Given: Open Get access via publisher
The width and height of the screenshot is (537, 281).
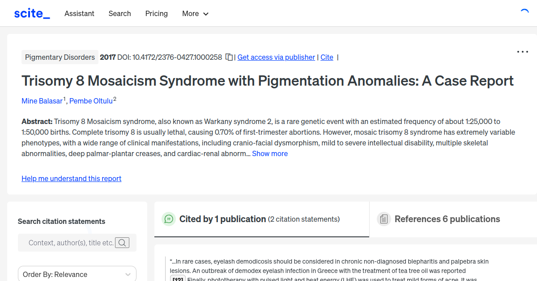Looking at the screenshot, I should pyautogui.click(x=276, y=57).
